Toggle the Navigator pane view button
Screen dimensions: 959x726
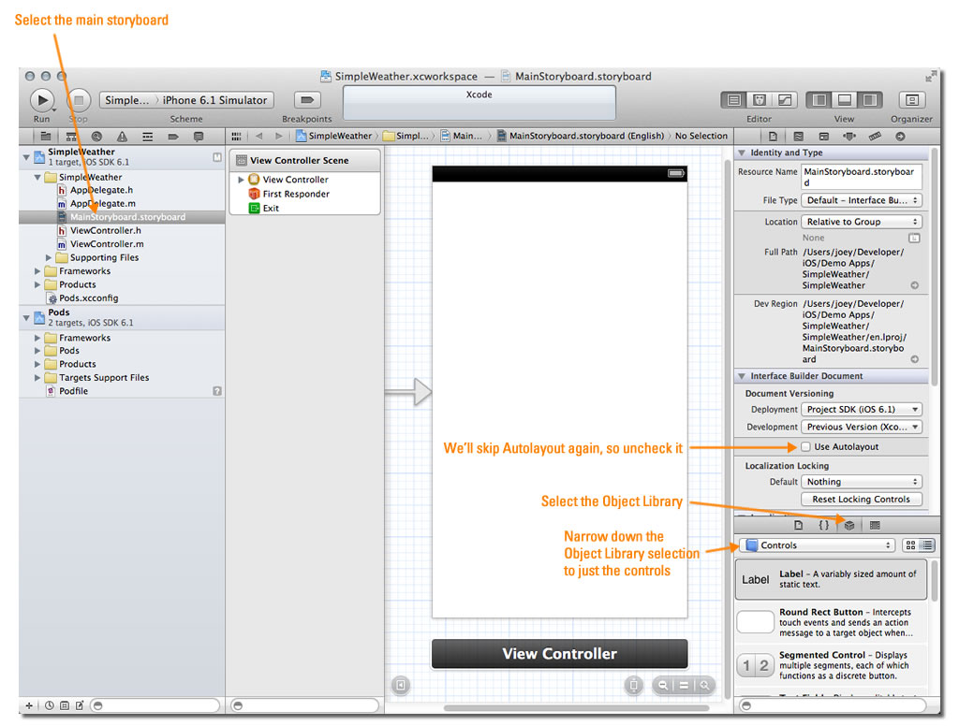click(819, 99)
